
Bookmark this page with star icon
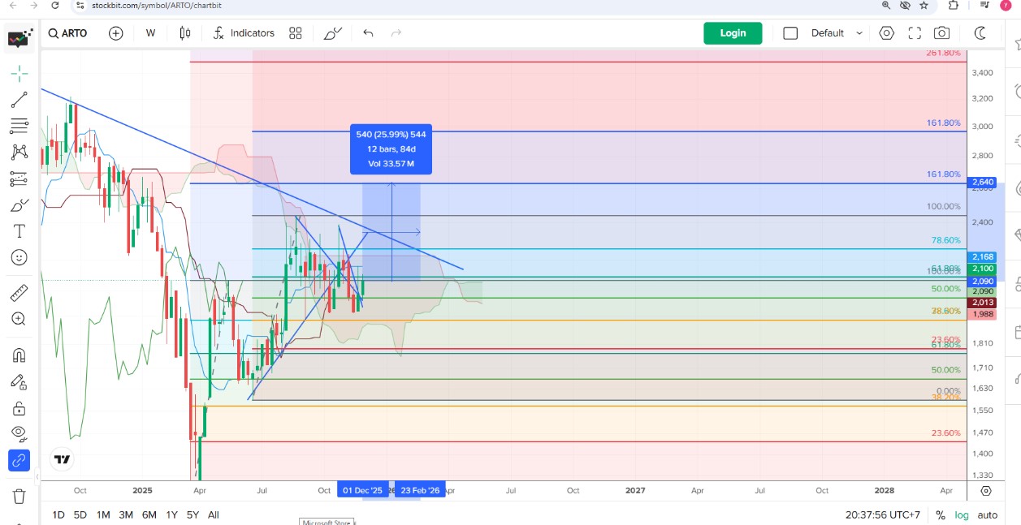coord(924,5)
